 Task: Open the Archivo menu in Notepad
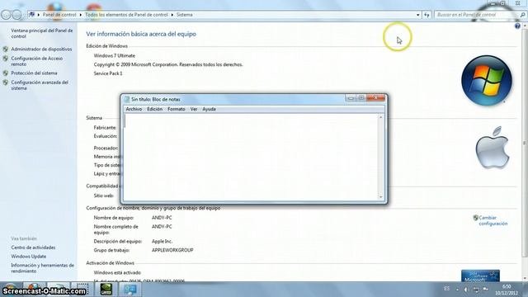tap(134, 109)
